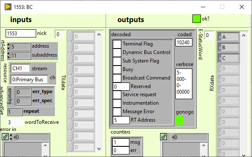Toggle the Service request indicator
The image size is (252, 157).
click(117, 95)
